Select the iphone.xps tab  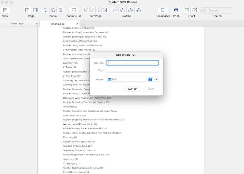[x=57, y=24]
